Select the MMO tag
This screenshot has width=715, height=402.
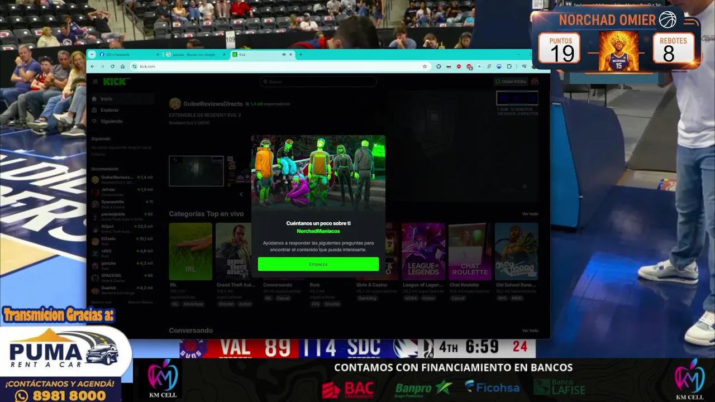click(517, 298)
